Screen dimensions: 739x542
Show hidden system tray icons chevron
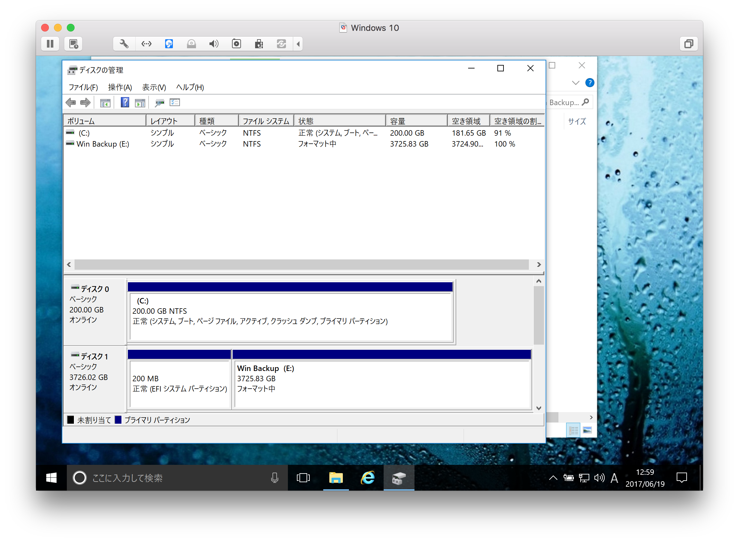point(553,478)
